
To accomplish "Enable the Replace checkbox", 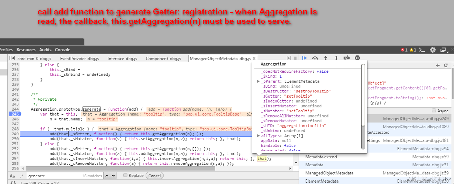I will (x=125, y=175).
